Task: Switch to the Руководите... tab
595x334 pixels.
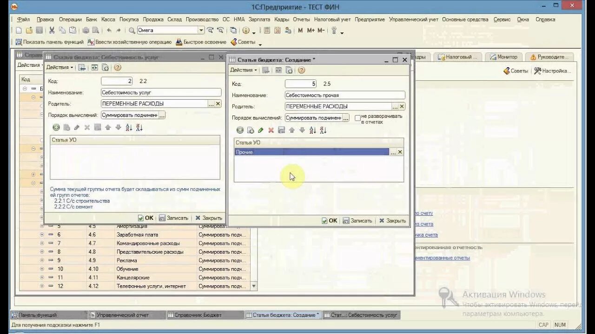Action: coord(549,57)
